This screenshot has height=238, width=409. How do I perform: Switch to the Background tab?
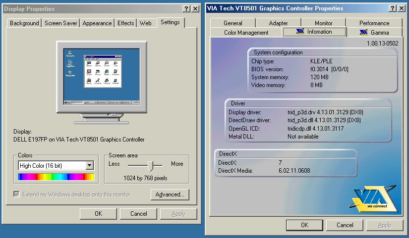(24, 23)
